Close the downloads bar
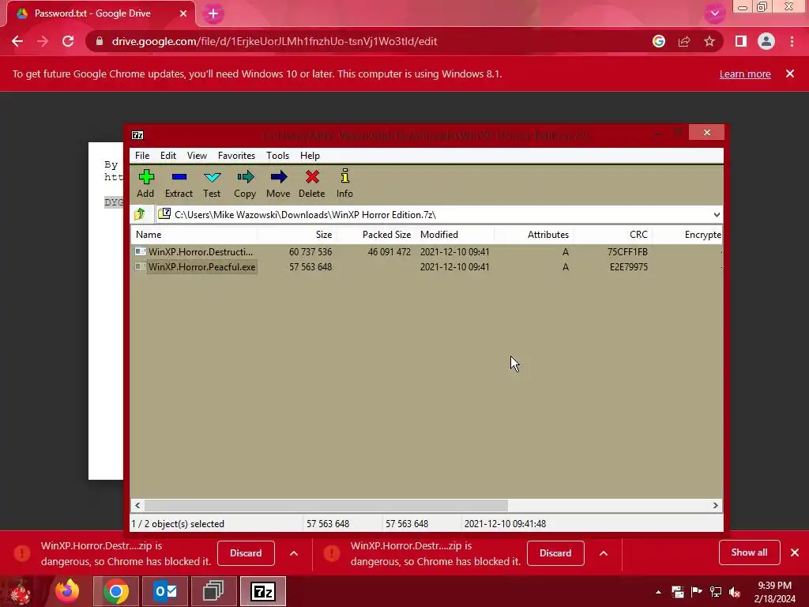 click(x=795, y=552)
